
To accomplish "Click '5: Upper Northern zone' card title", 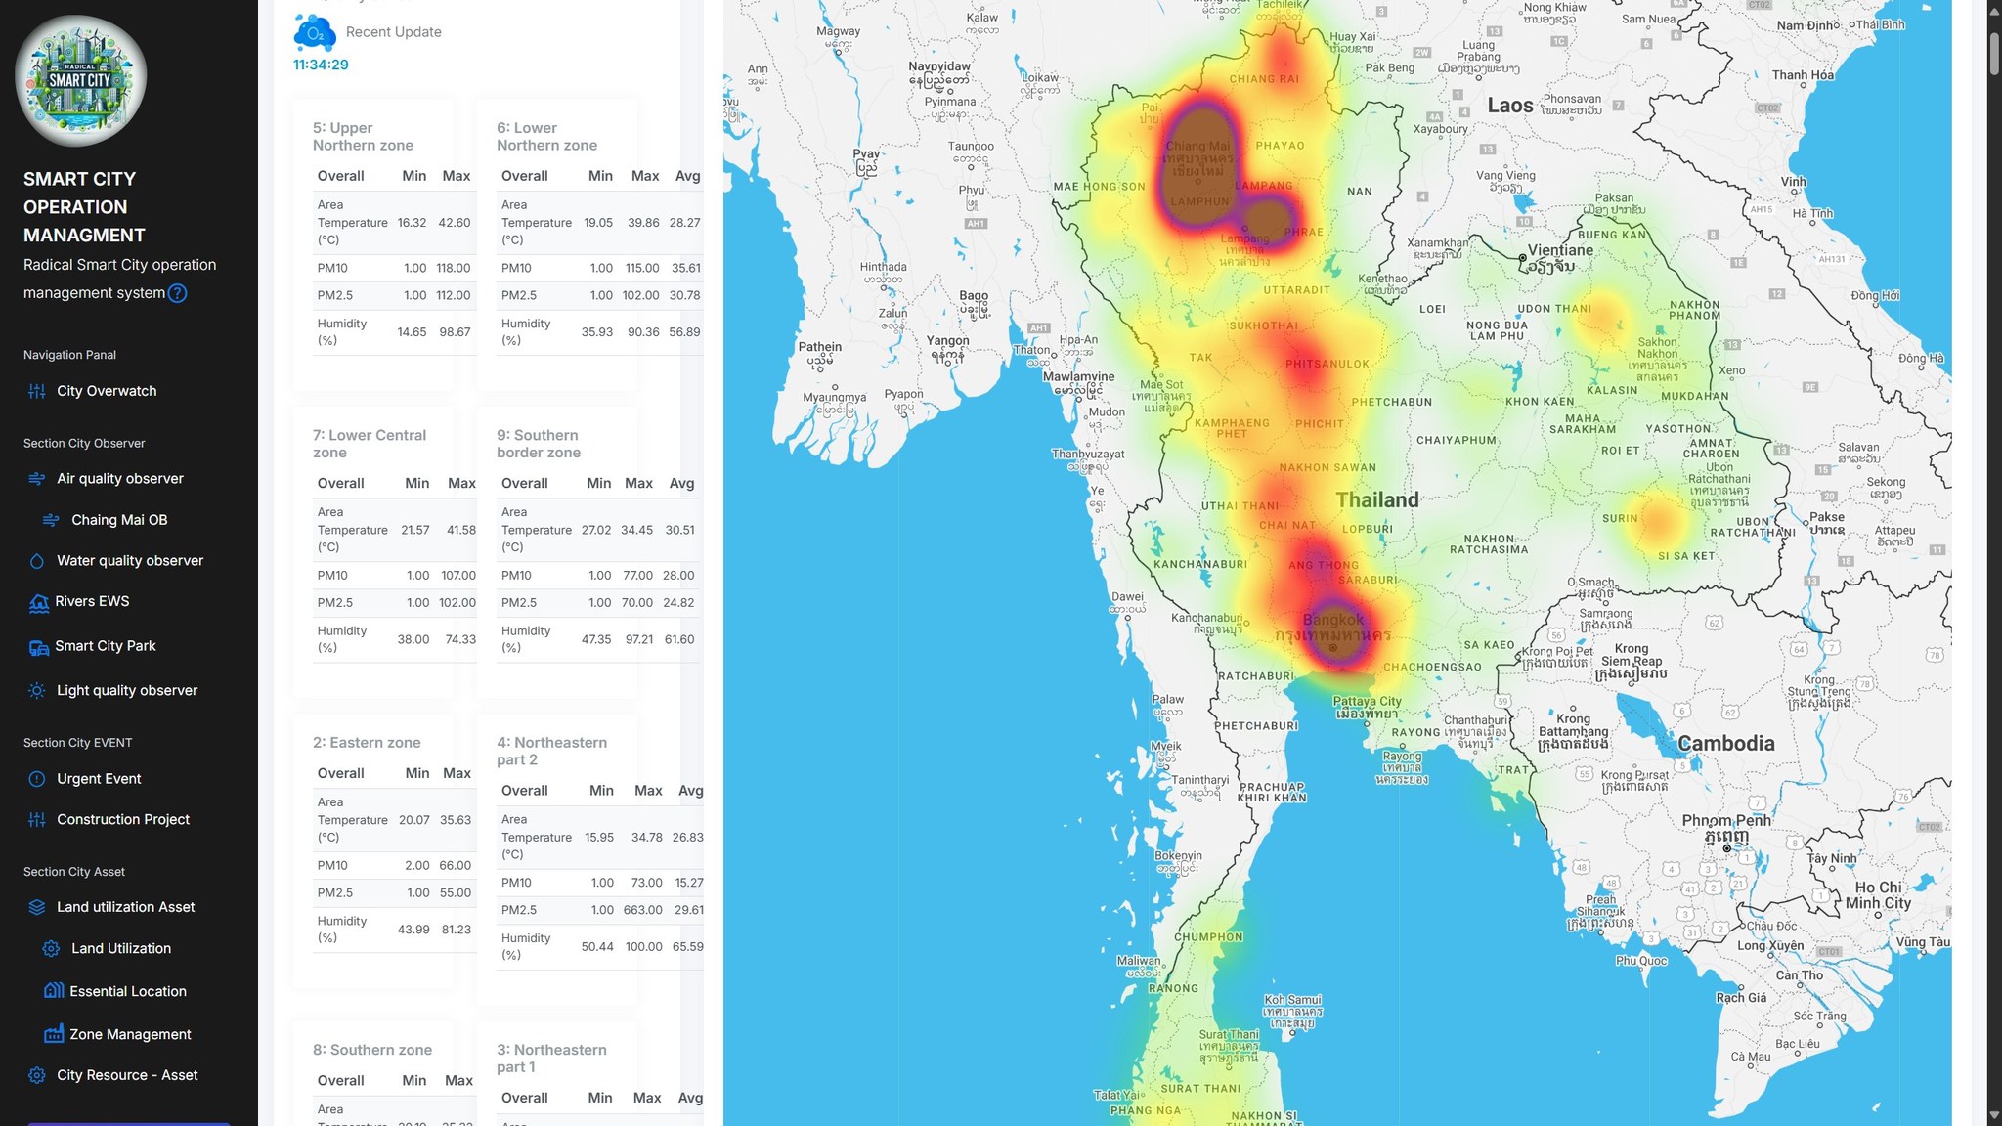I will pyautogui.click(x=363, y=137).
